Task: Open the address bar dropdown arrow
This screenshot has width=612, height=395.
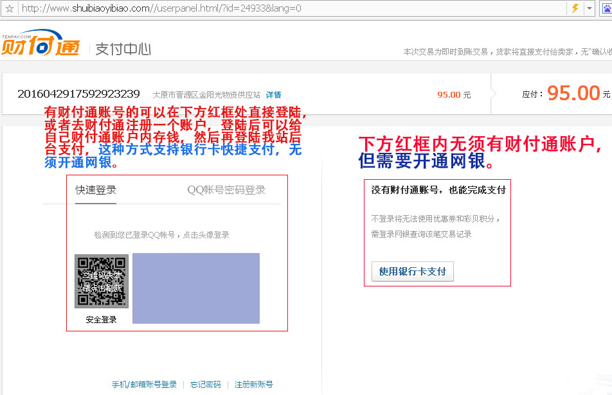Action: click(589, 9)
